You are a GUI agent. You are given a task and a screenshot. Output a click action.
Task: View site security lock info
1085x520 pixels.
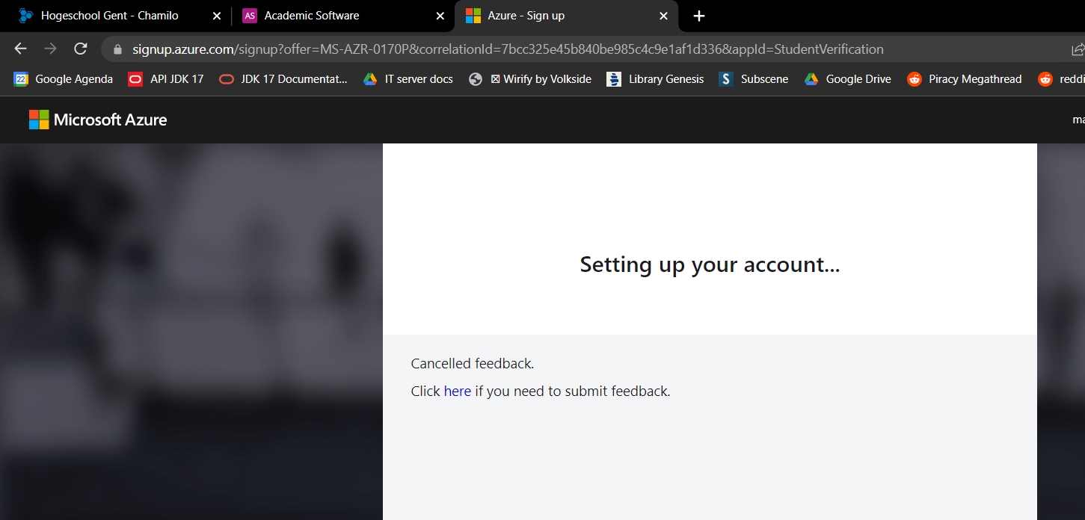point(117,50)
